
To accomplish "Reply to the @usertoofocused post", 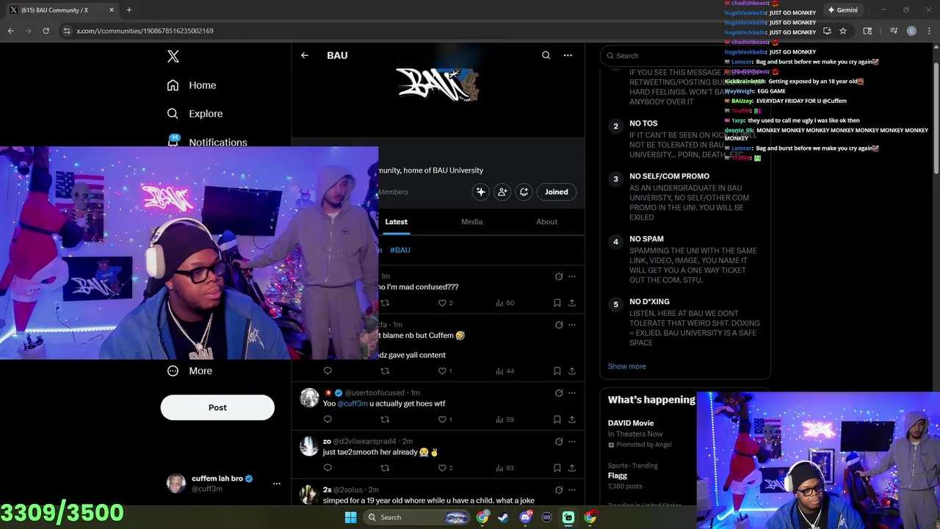I will (328, 420).
